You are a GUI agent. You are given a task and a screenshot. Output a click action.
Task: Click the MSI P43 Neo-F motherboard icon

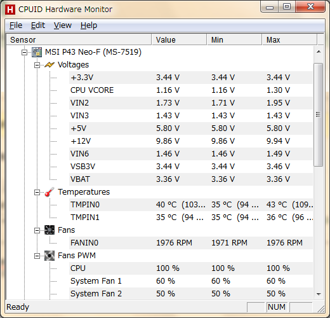click(37, 52)
